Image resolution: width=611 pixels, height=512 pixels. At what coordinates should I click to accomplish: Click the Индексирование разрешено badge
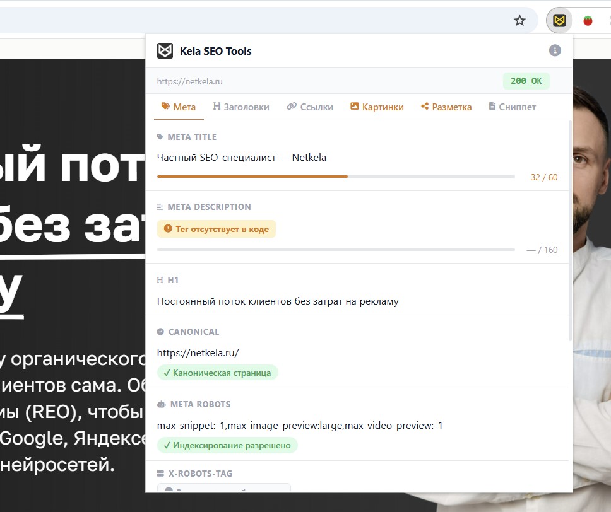pos(227,445)
